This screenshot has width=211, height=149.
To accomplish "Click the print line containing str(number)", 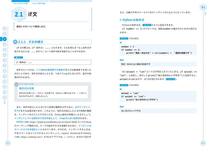I will coord(159,53).
